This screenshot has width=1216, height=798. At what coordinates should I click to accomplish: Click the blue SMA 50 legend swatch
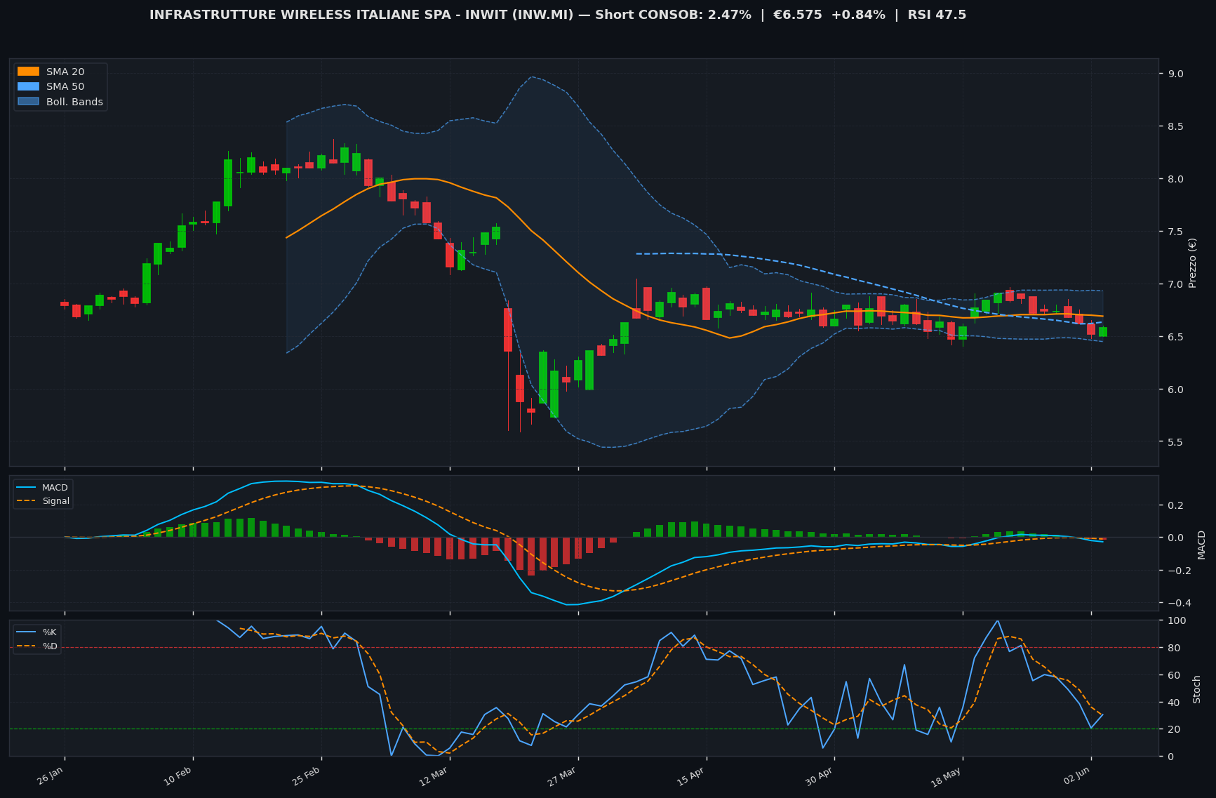click(x=28, y=87)
